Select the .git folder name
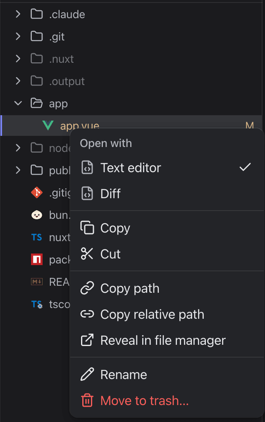This screenshot has height=422, width=265. [57, 37]
